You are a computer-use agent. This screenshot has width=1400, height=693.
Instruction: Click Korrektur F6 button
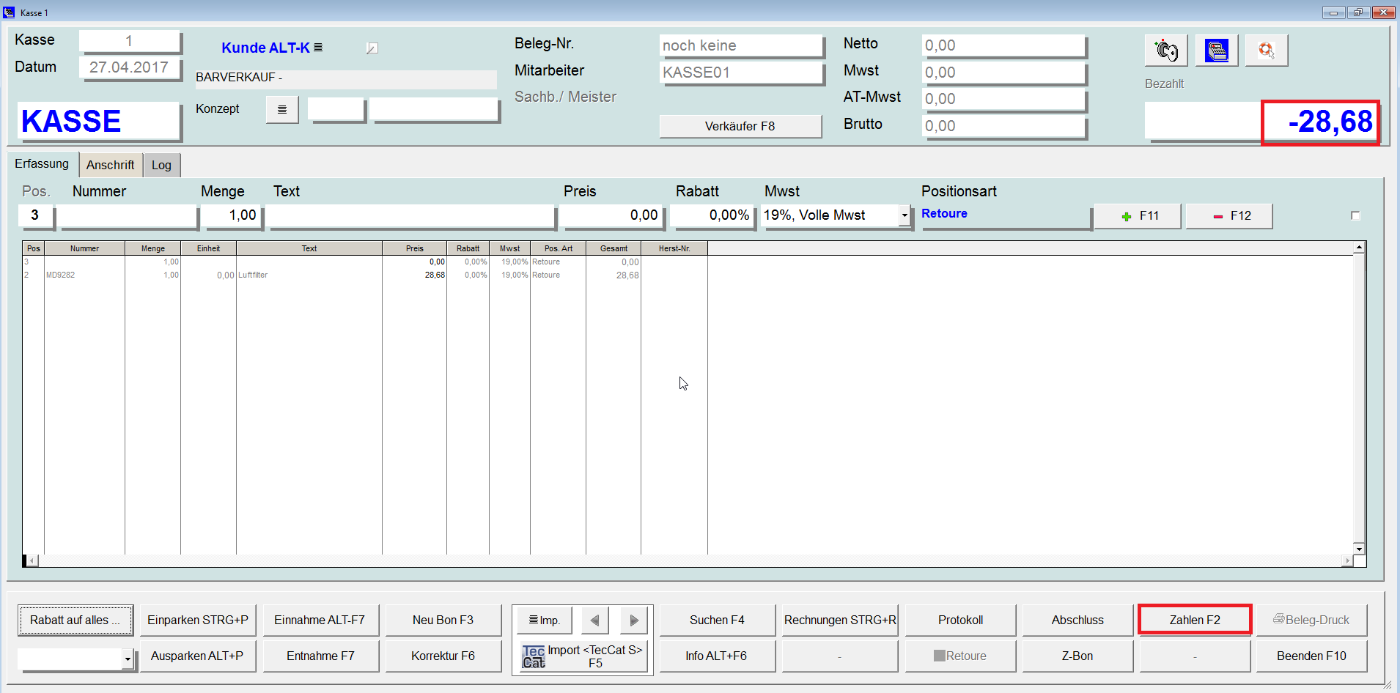(x=443, y=656)
